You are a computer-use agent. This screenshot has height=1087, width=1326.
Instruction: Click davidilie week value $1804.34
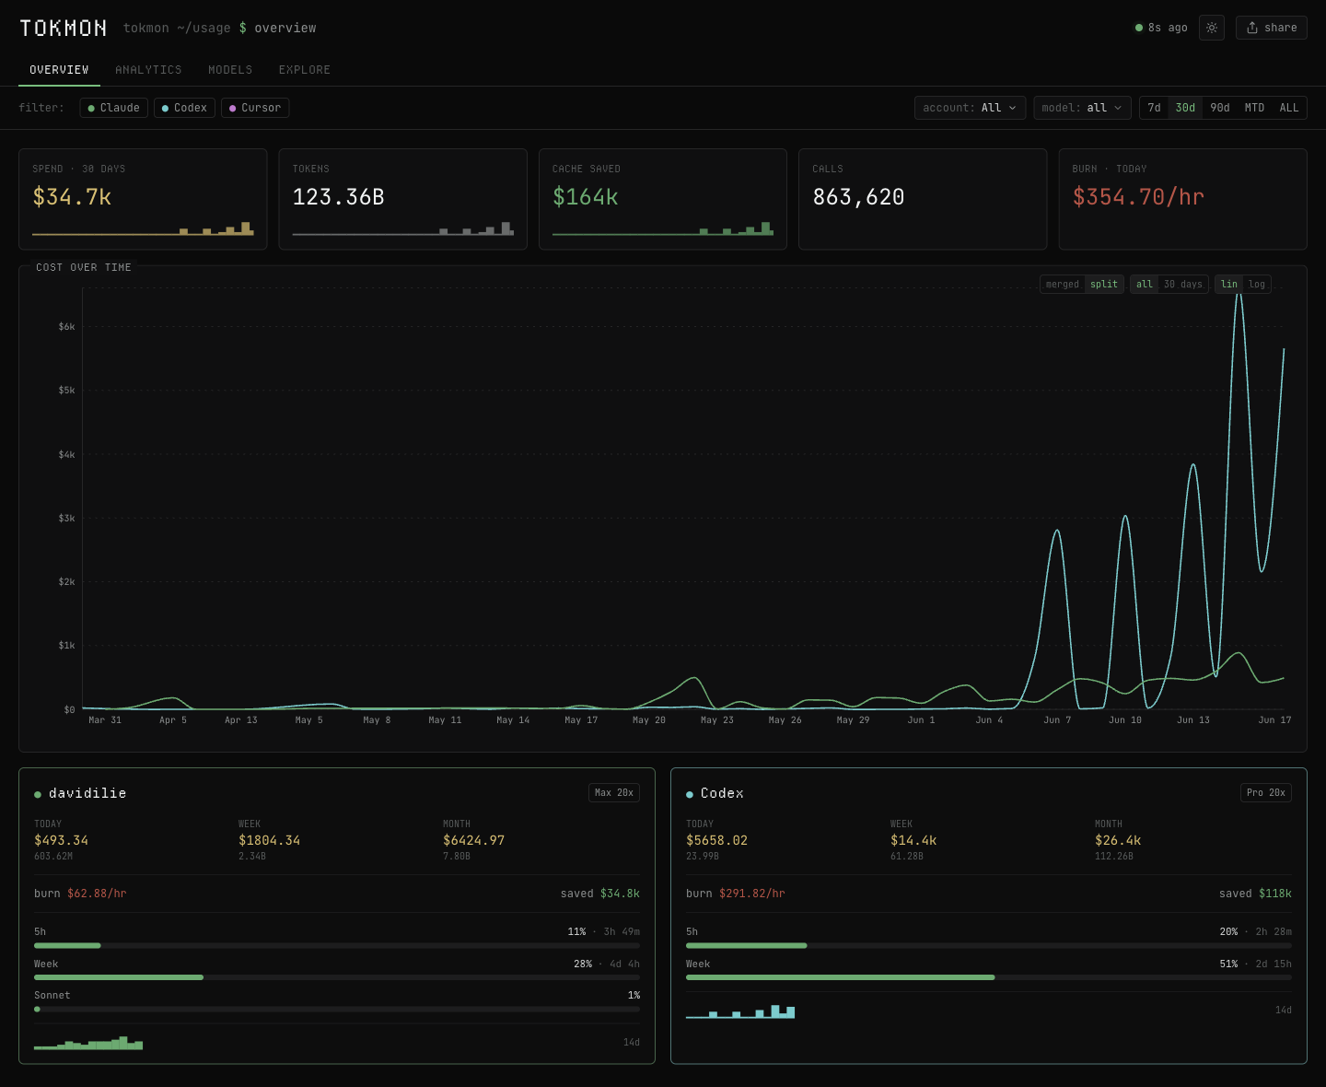[269, 840]
